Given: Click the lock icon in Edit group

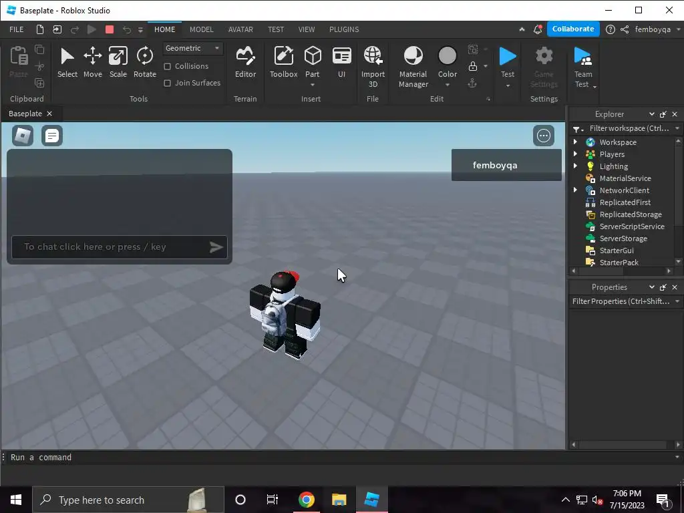Looking at the screenshot, I should [x=473, y=66].
